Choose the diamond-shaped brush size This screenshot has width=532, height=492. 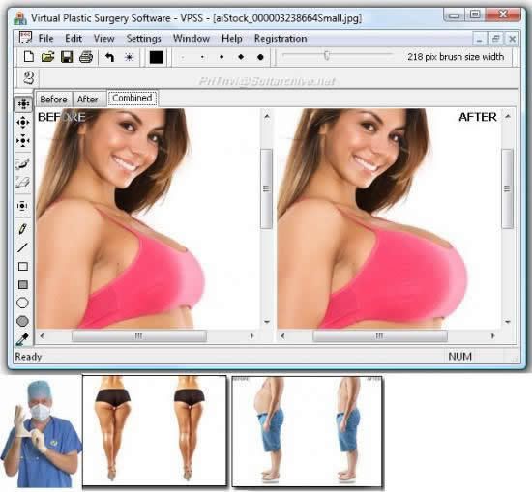pyautogui.click(x=241, y=57)
